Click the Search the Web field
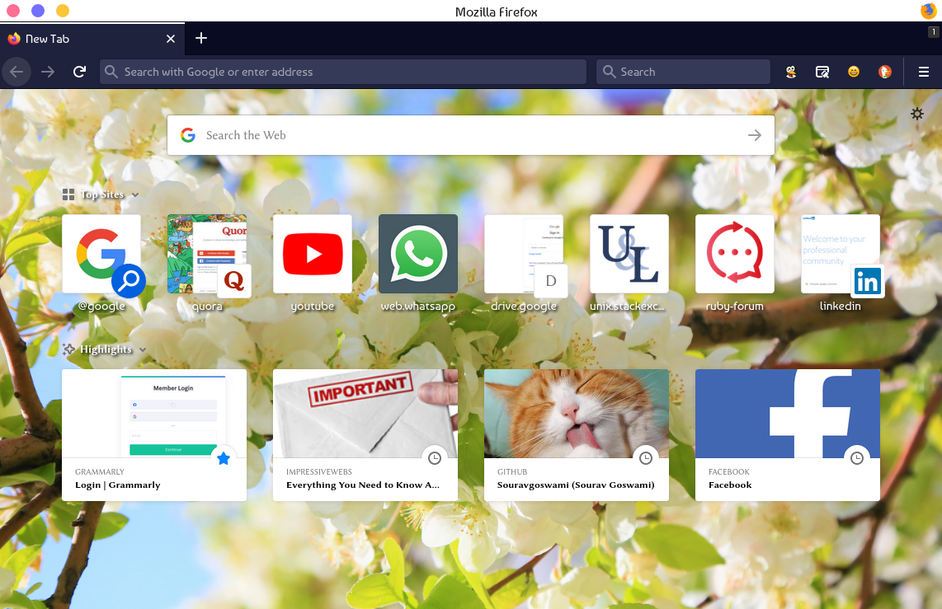The width and height of the screenshot is (942, 609). [471, 135]
